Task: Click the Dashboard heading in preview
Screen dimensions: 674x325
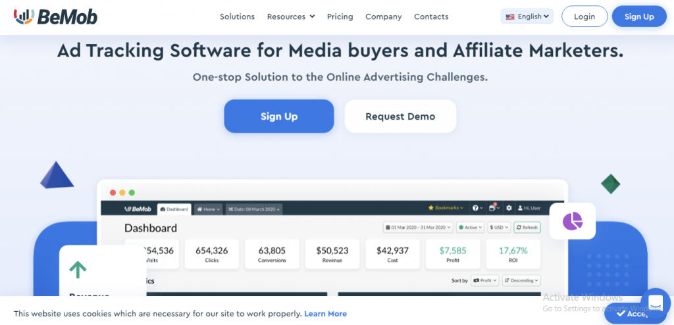Action: [151, 228]
